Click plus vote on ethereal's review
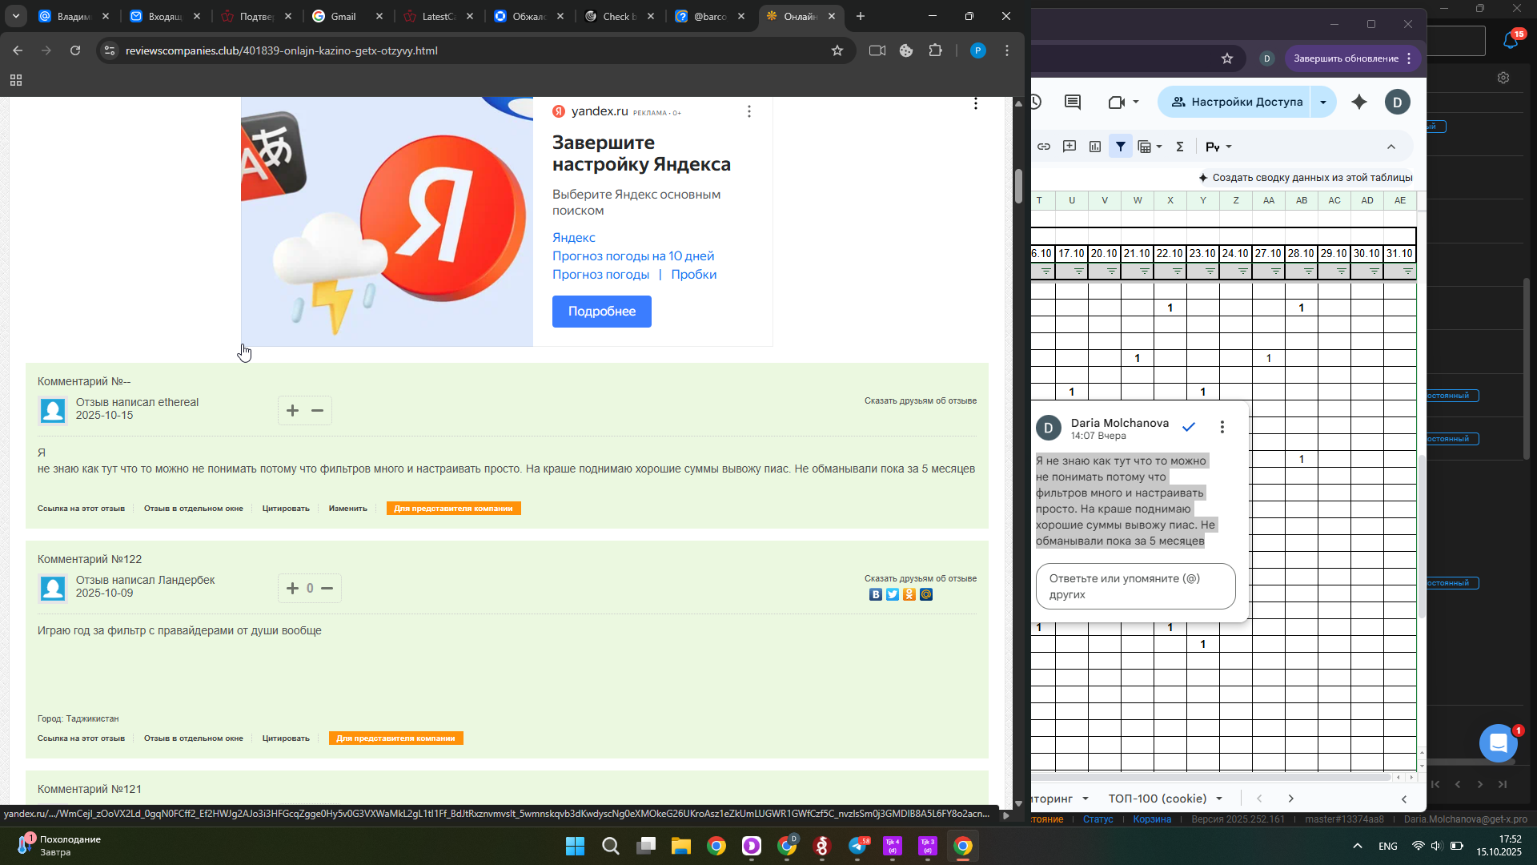1537x865 pixels. (x=292, y=411)
